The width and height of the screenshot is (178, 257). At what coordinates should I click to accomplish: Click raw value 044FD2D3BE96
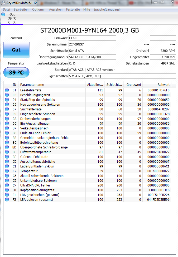tap(158, 199)
